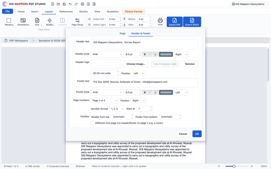271x169 pixels.
Task: Click the document icon after the title-bar export icon
Action: (x=94, y=4)
